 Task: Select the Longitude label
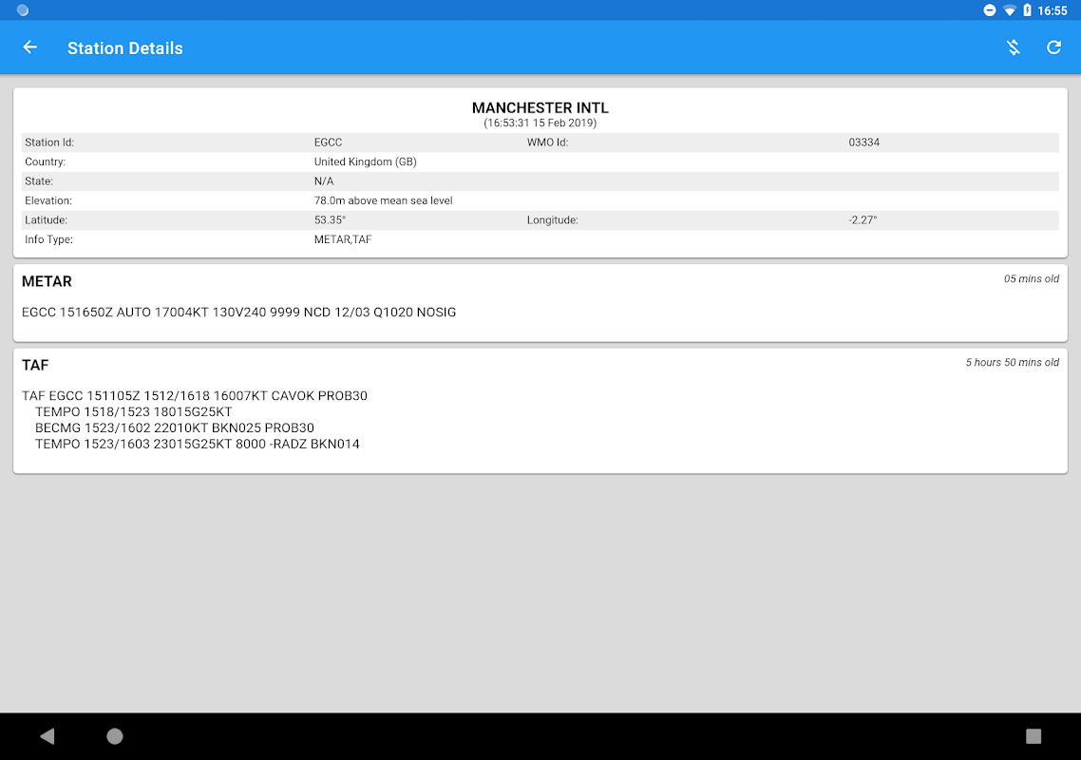click(x=552, y=220)
